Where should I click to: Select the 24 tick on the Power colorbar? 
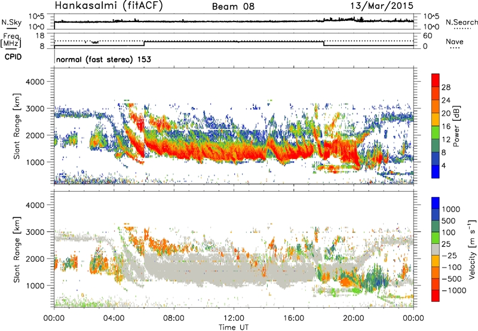click(446, 100)
